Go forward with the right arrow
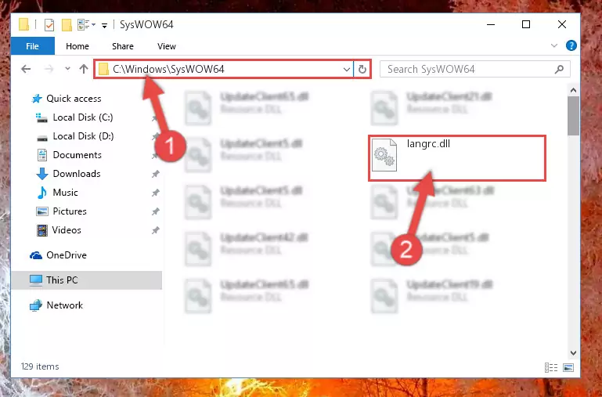This screenshot has width=602, height=397. point(49,69)
